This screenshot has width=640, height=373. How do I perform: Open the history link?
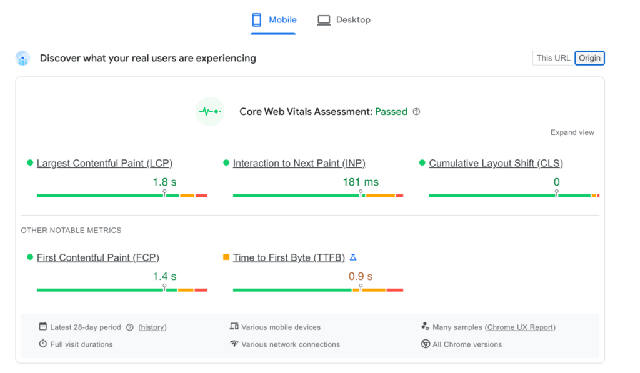[x=152, y=327]
